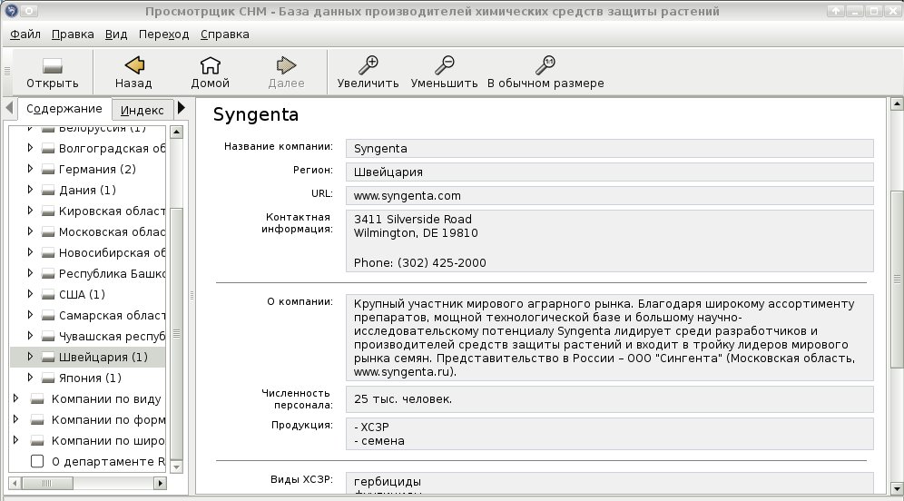This screenshot has height=501, width=904.
Task: Expand the Япония (1) node
Action: pyautogui.click(x=30, y=378)
